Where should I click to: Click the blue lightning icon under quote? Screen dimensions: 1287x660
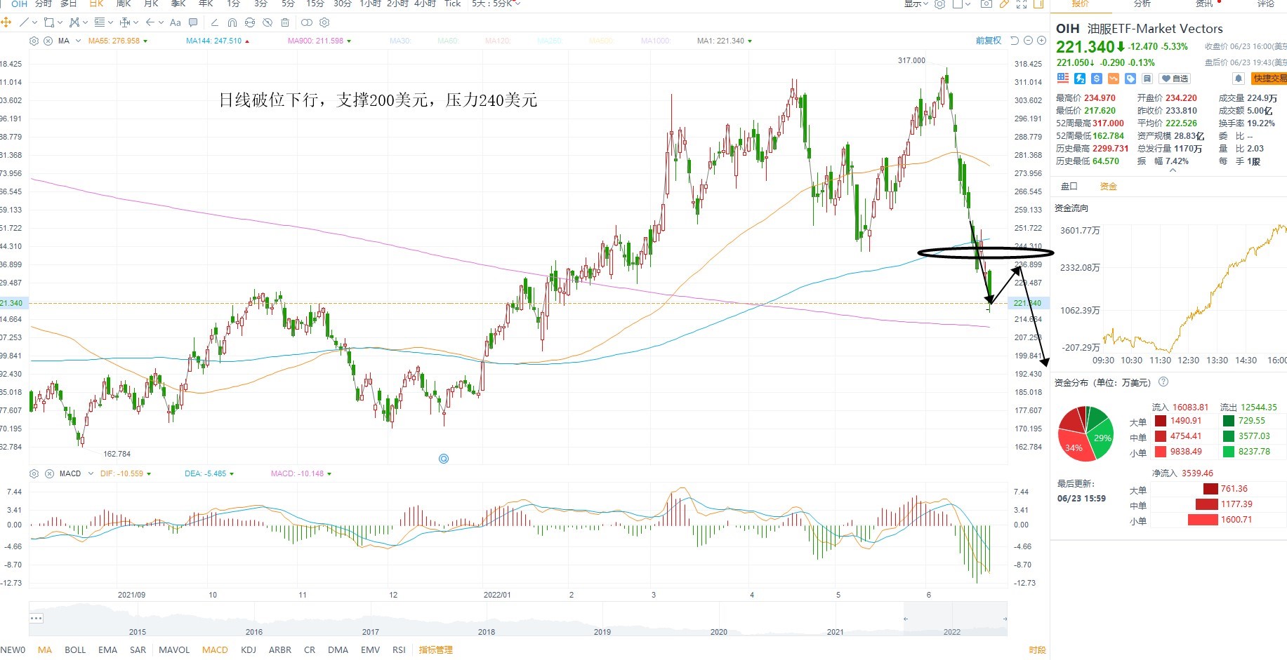pos(1080,79)
